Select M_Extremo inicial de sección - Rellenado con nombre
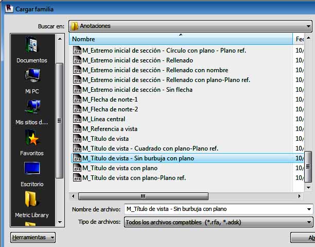The image size is (315, 247). [155, 70]
